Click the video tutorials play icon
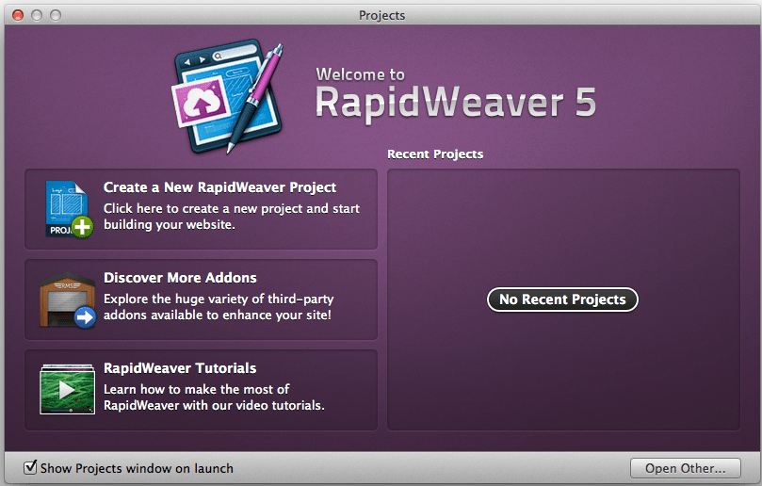This screenshot has height=486, width=762. pos(67,389)
